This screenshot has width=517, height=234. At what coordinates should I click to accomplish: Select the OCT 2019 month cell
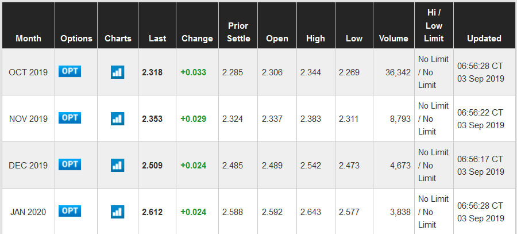(x=28, y=72)
